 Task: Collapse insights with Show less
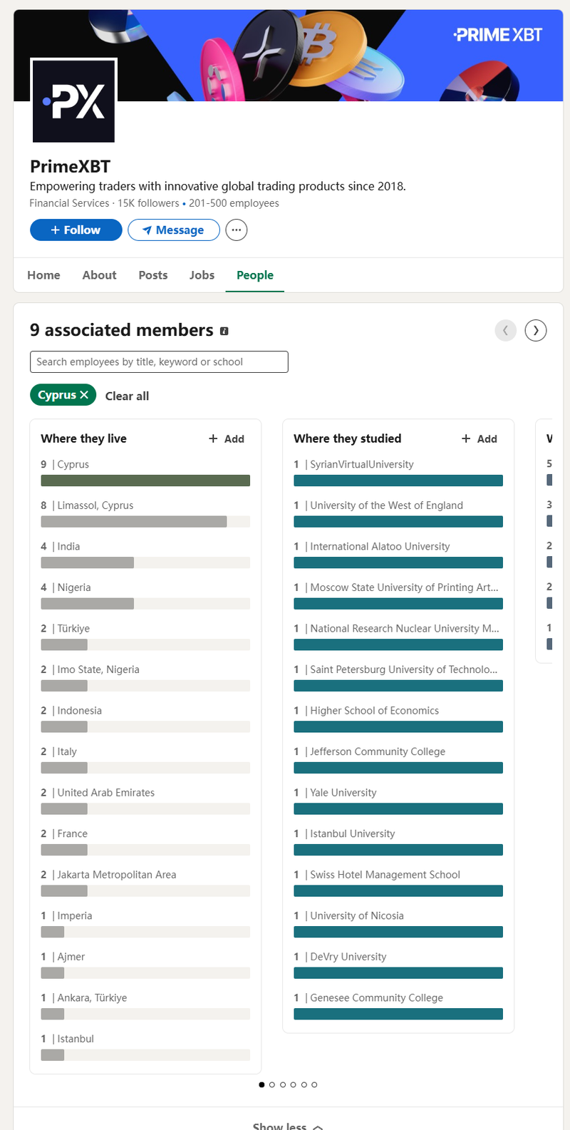(288, 1125)
